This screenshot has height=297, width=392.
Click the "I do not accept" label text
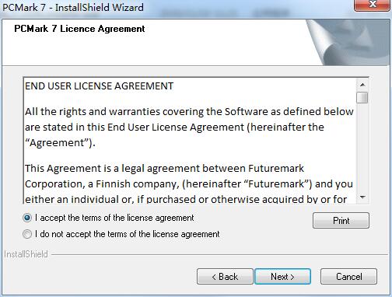coord(127,234)
